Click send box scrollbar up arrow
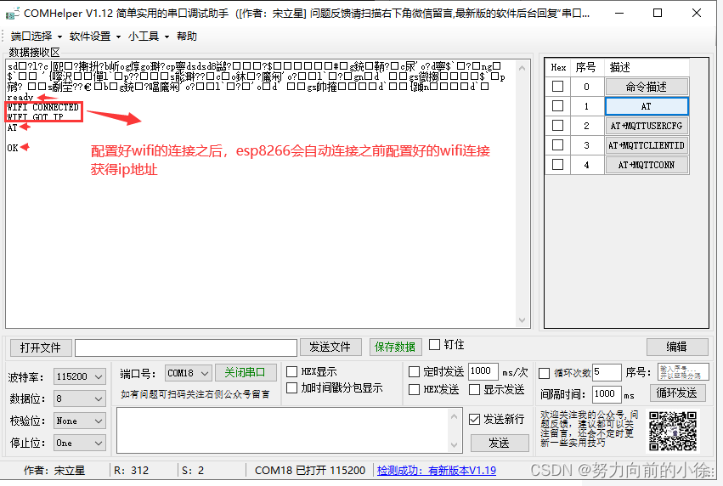The width and height of the screenshot is (723, 486). pos(455,416)
